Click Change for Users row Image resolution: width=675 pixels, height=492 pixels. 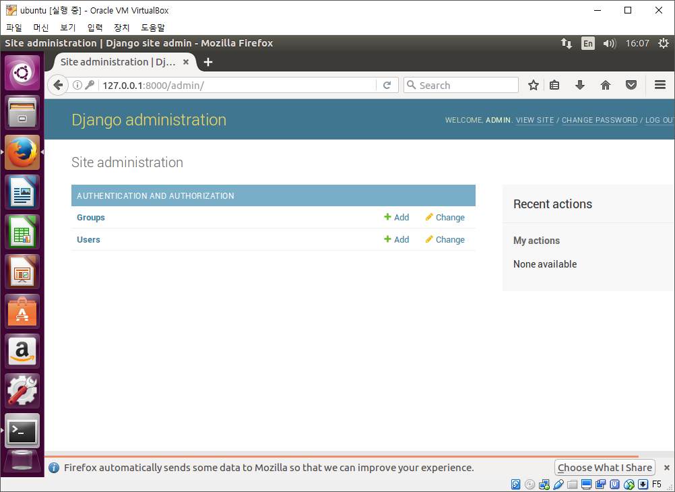pos(445,239)
